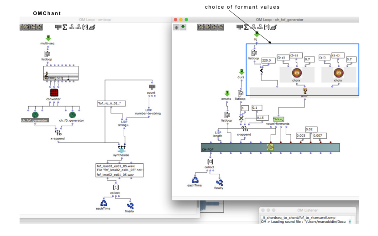
Task: Click the durs green input arrow
Action: (x=242, y=71)
